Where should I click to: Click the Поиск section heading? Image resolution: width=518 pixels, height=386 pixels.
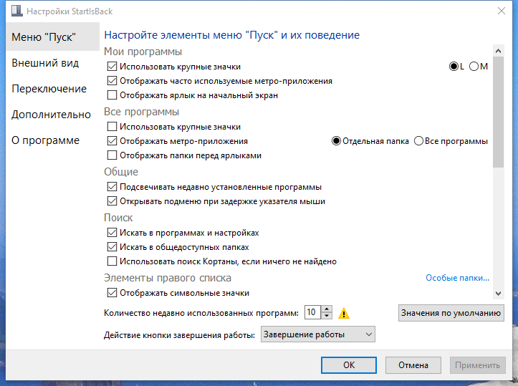pos(118,218)
